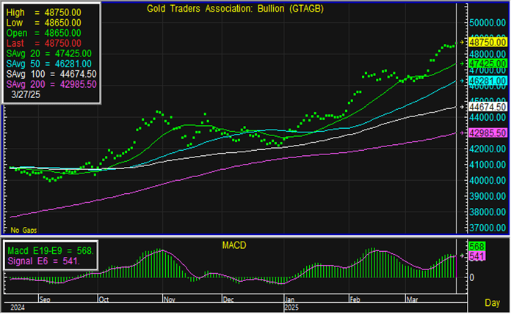Click the No Gaps label
Viewport: 511px width, 314px height.
pyautogui.click(x=23, y=230)
